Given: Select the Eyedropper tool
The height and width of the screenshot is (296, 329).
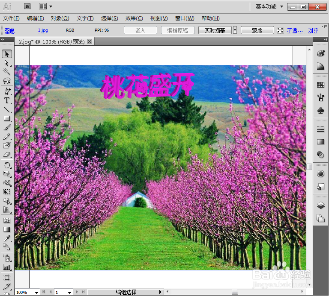Looking at the screenshot, I should pos(7,238).
